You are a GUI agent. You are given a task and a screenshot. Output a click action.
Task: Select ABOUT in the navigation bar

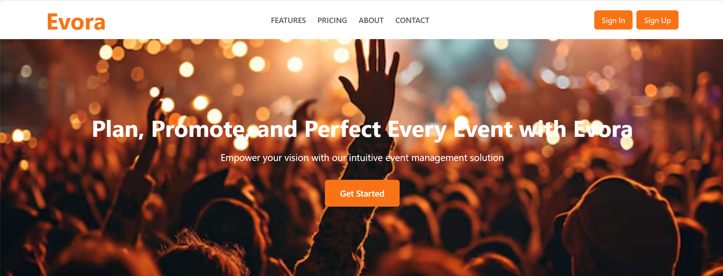tap(371, 20)
